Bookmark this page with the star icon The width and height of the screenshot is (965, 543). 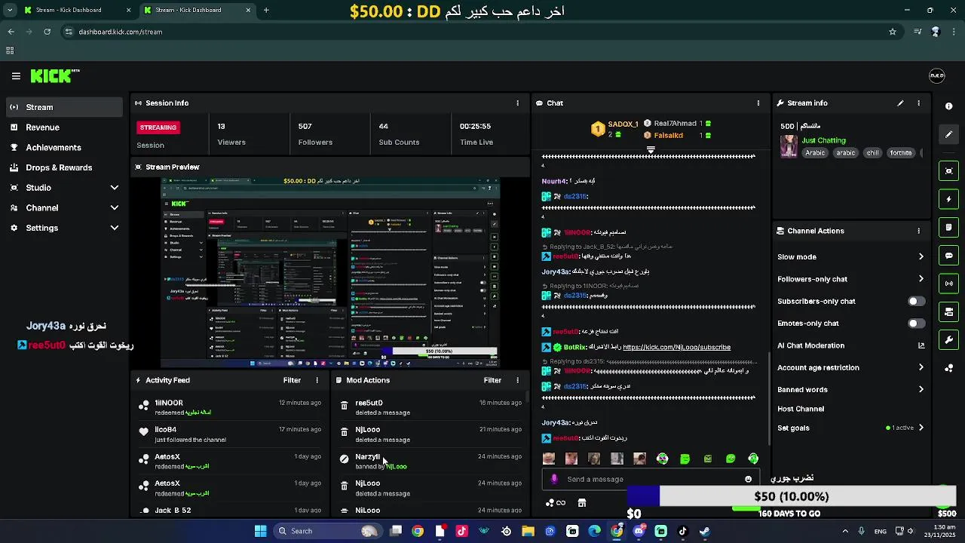click(893, 32)
